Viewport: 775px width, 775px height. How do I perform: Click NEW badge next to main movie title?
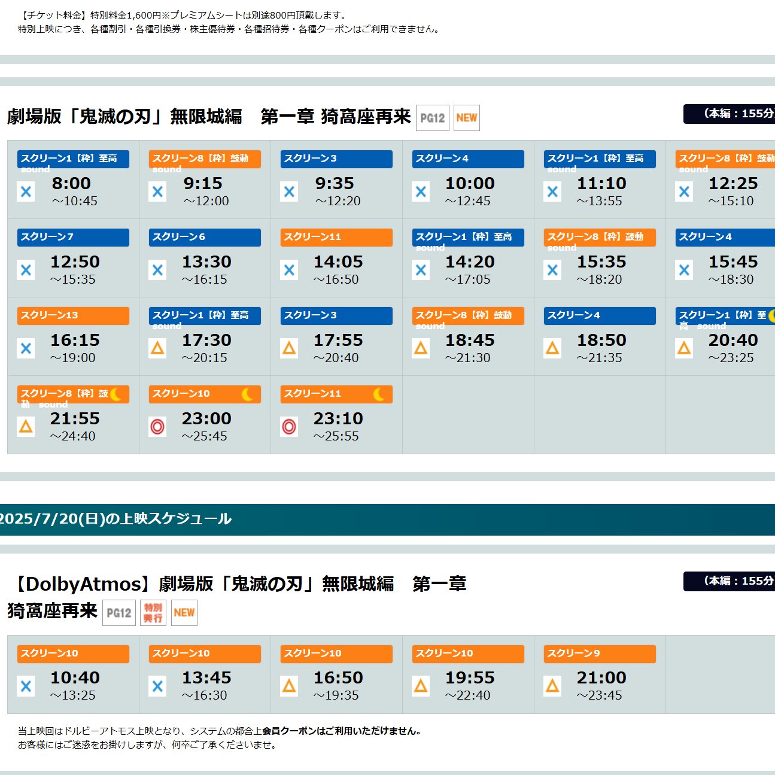click(467, 118)
